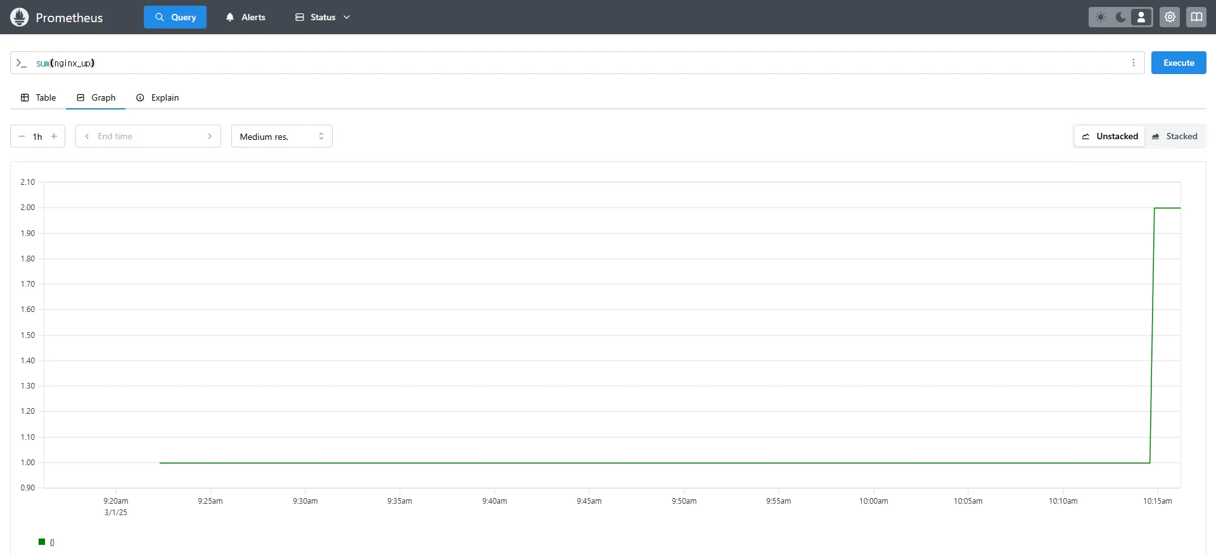1216x555 pixels.
Task: Go to the Alerts page
Action: pyautogui.click(x=245, y=17)
